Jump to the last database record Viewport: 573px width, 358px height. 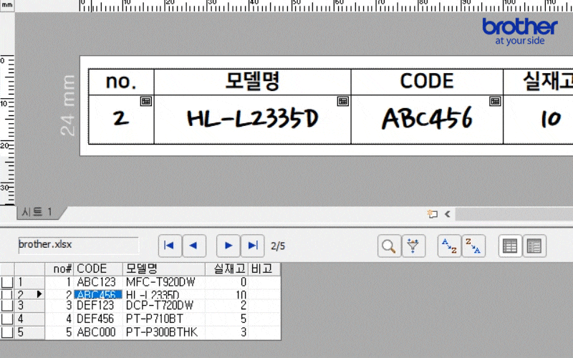[x=253, y=246]
